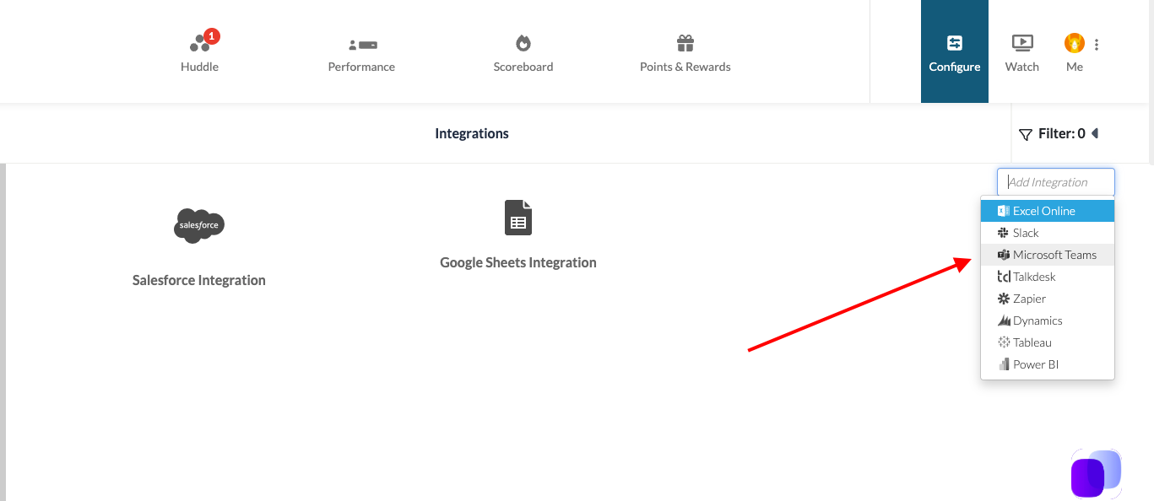The image size is (1154, 501).
Task: Click the Slack logo icon
Action: coord(1004,233)
